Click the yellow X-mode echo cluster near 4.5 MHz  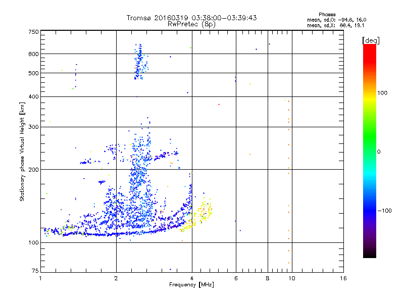(205, 210)
